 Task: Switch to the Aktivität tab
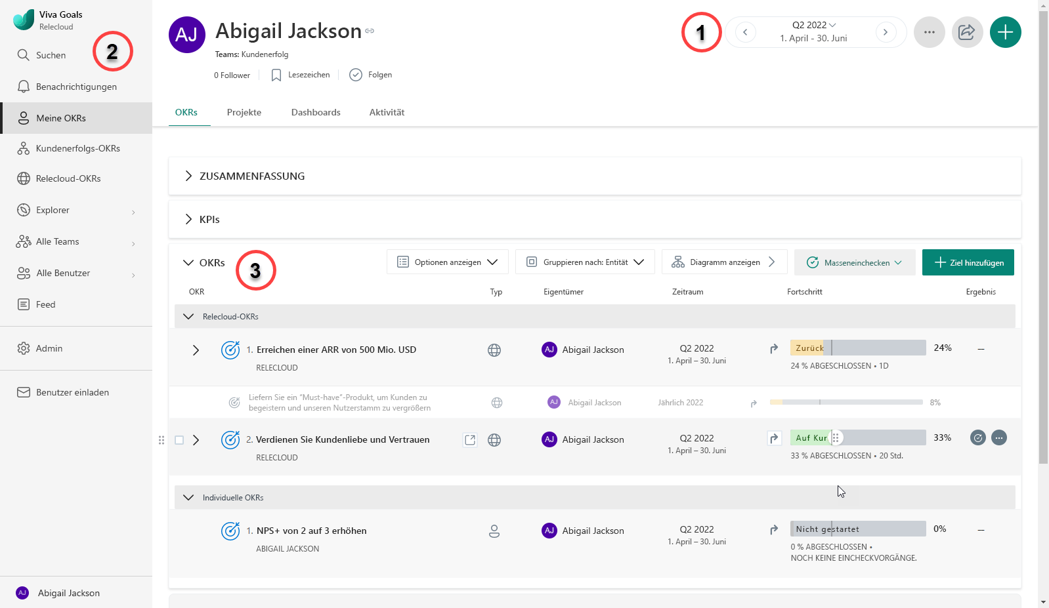pyautogui.click(x=387, y=112)
